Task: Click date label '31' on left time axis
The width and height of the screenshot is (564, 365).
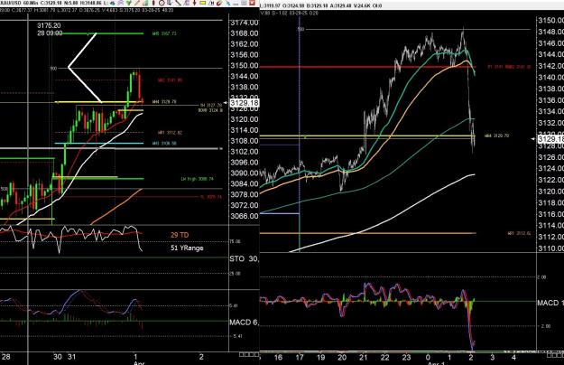Action: 71,357
